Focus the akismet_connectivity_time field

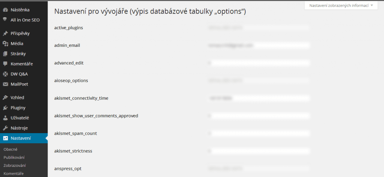coord(259,98)
